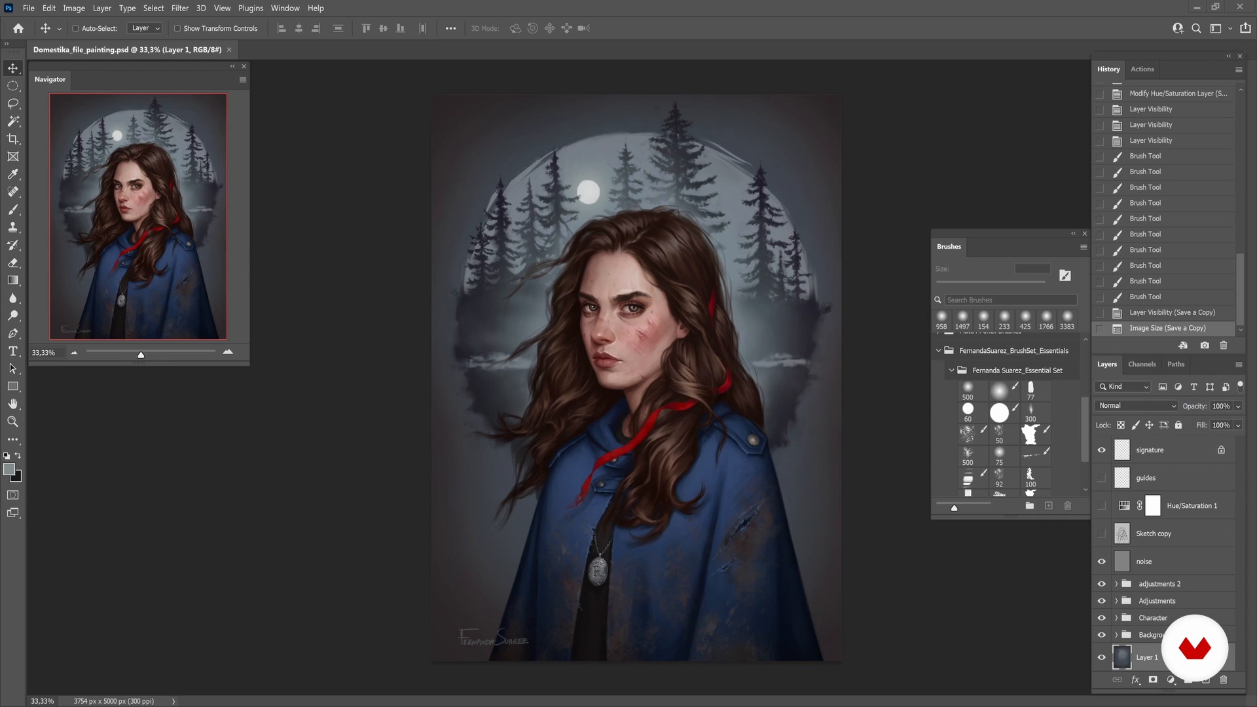Open the Plugins menu
Viewport: 1257px width, 707px height.
251,9
